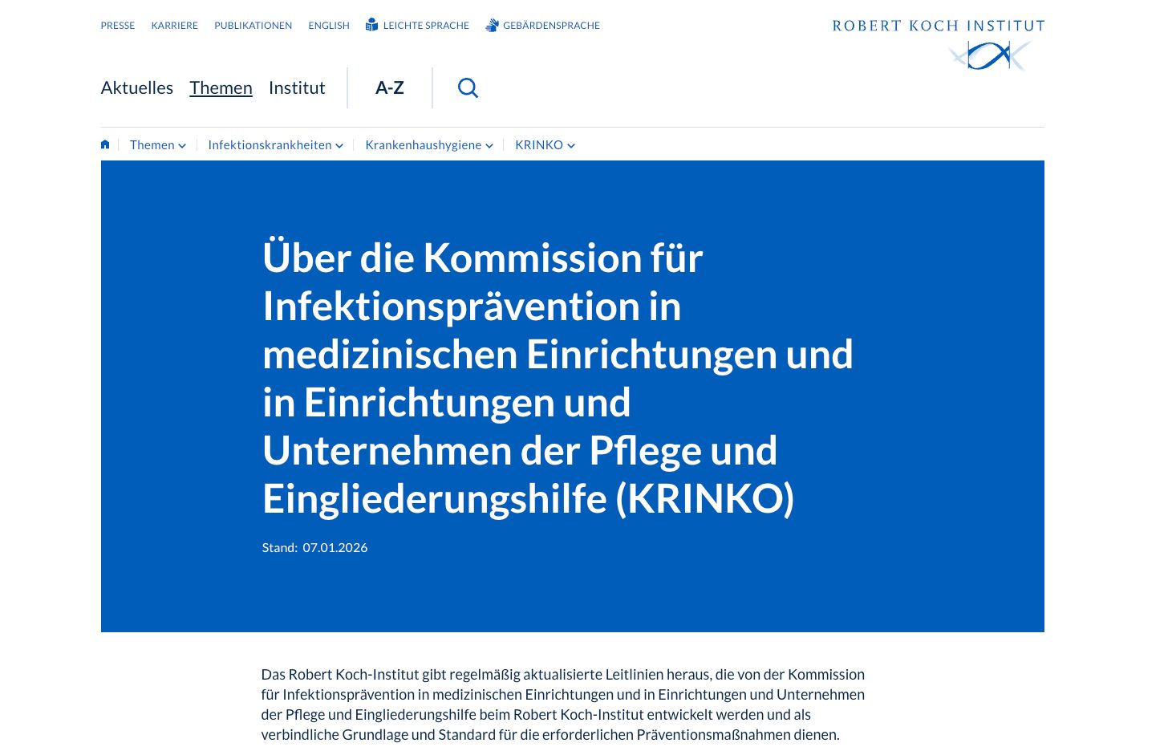This screenshot has width=1172, height=751.
Task: Open the search magnifier icon
Action: (468, 88)
